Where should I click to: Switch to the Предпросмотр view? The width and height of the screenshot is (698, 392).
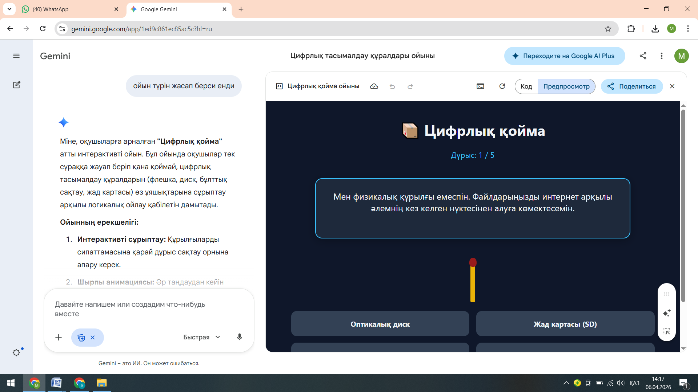coord(566,86)
